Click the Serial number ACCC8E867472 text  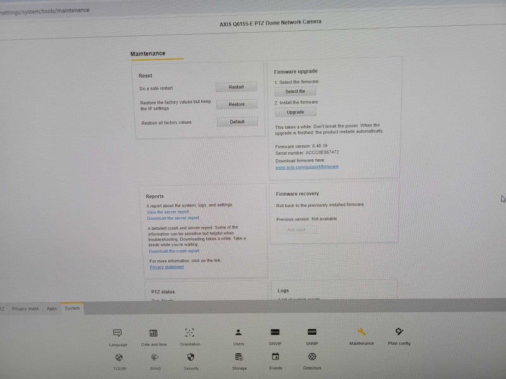307,153
